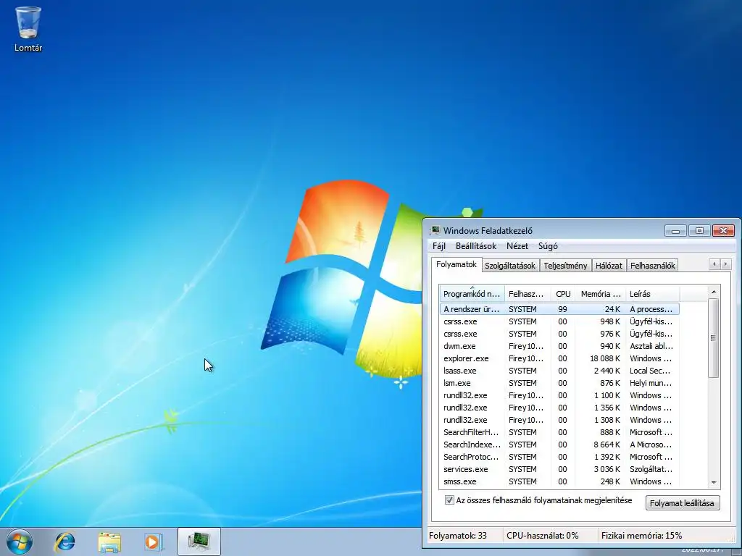Select the services.exe process
This screenshot has height=556, width=742.
point(559,469)
